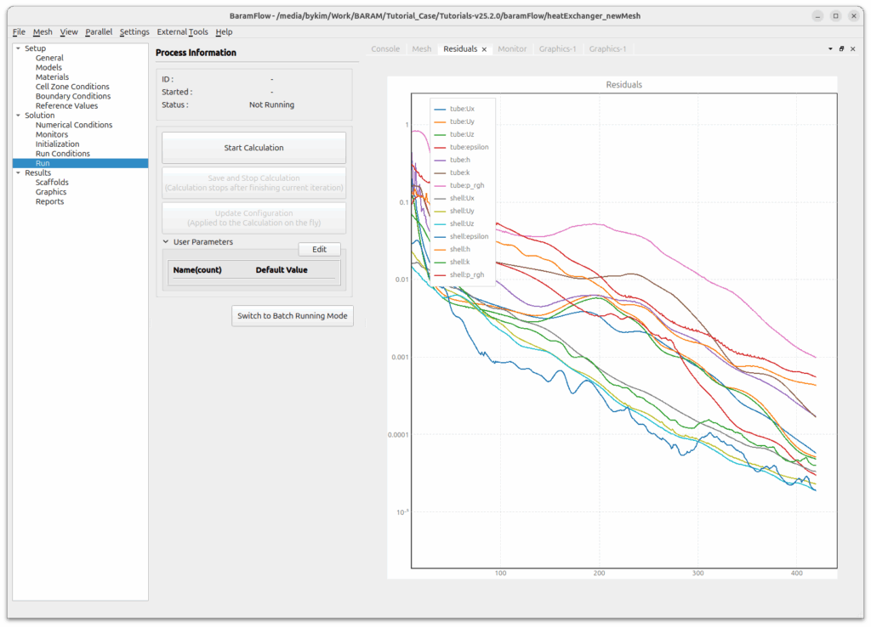Open Reference Values

66,105
